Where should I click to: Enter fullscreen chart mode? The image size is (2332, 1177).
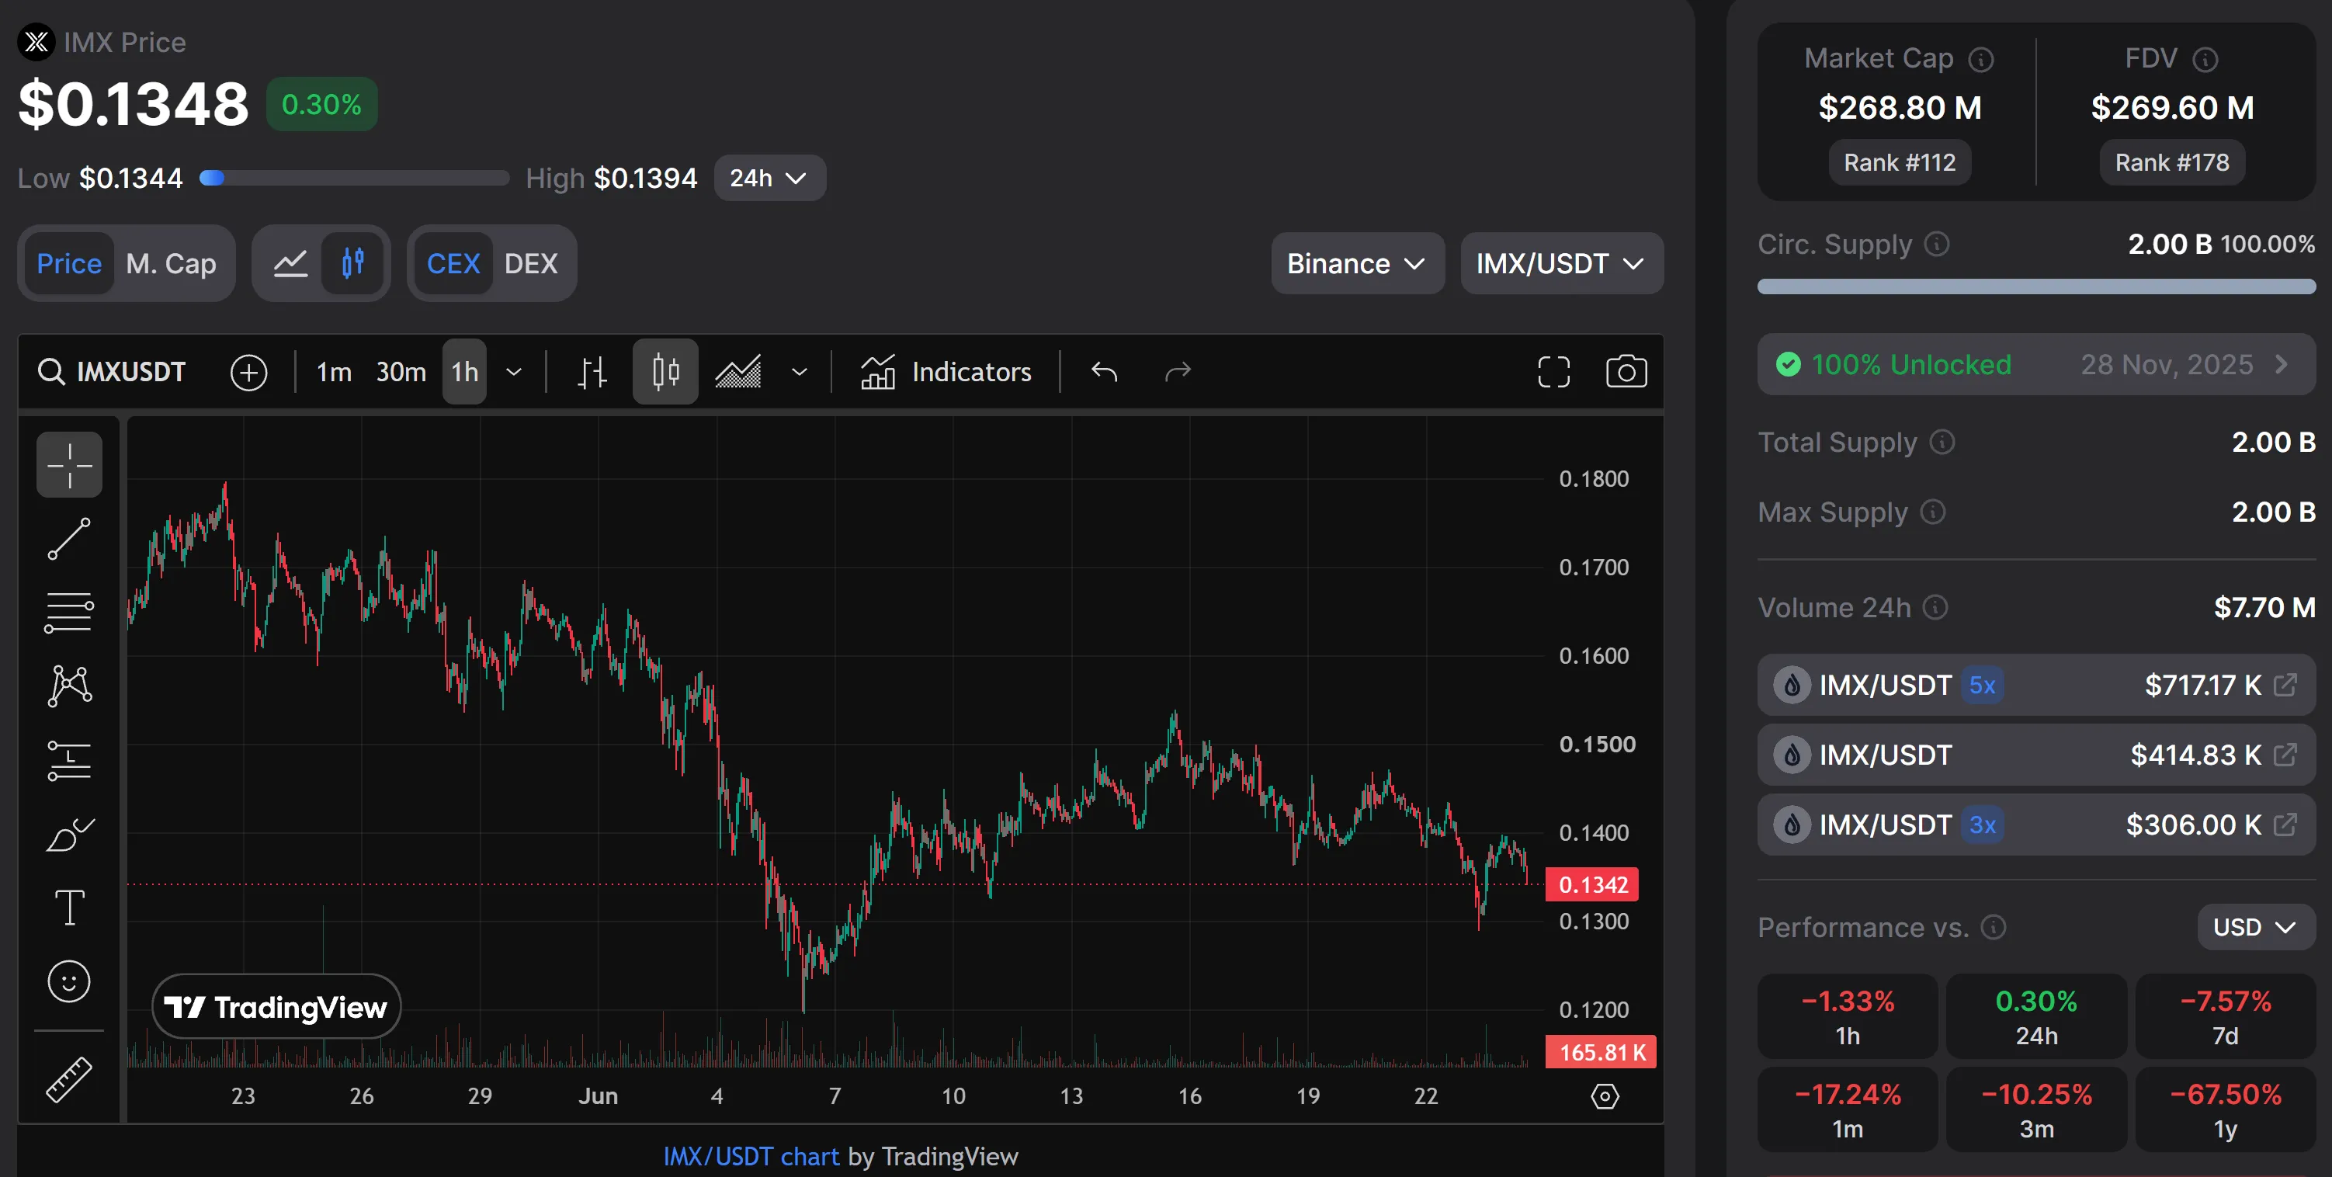(1553, 371)
